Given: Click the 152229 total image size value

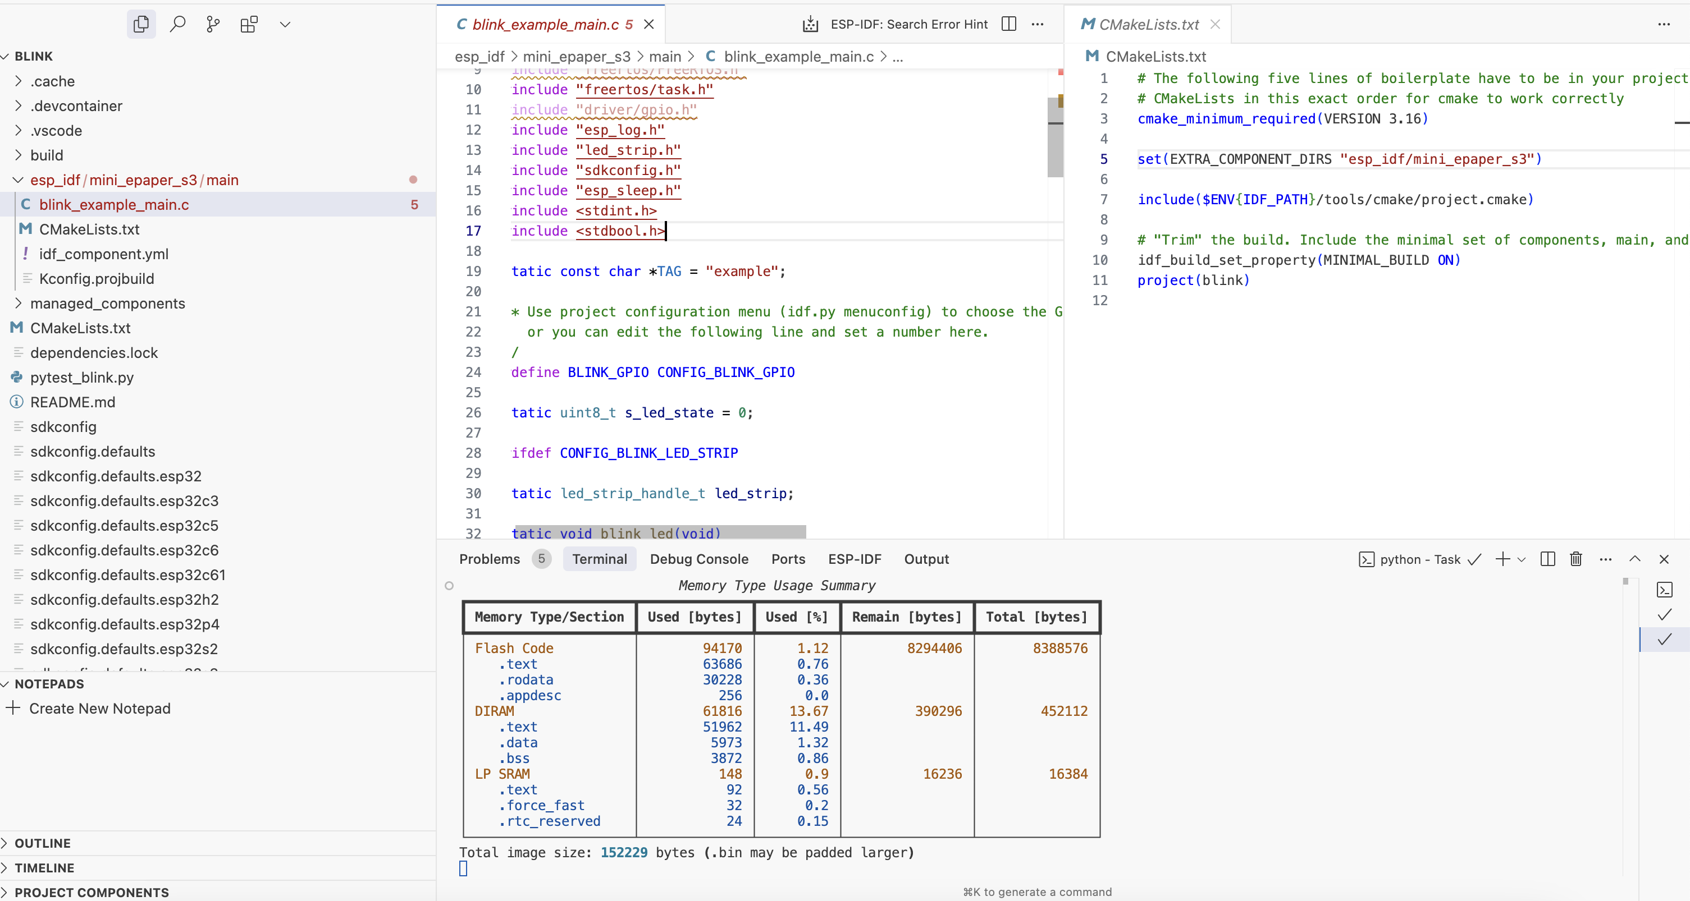Looking at the screenshot, I should [624, 853].
